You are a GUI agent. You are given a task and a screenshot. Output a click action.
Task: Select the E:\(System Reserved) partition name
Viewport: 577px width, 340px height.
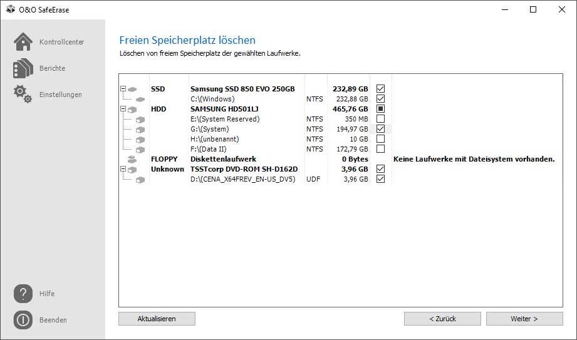225,119
